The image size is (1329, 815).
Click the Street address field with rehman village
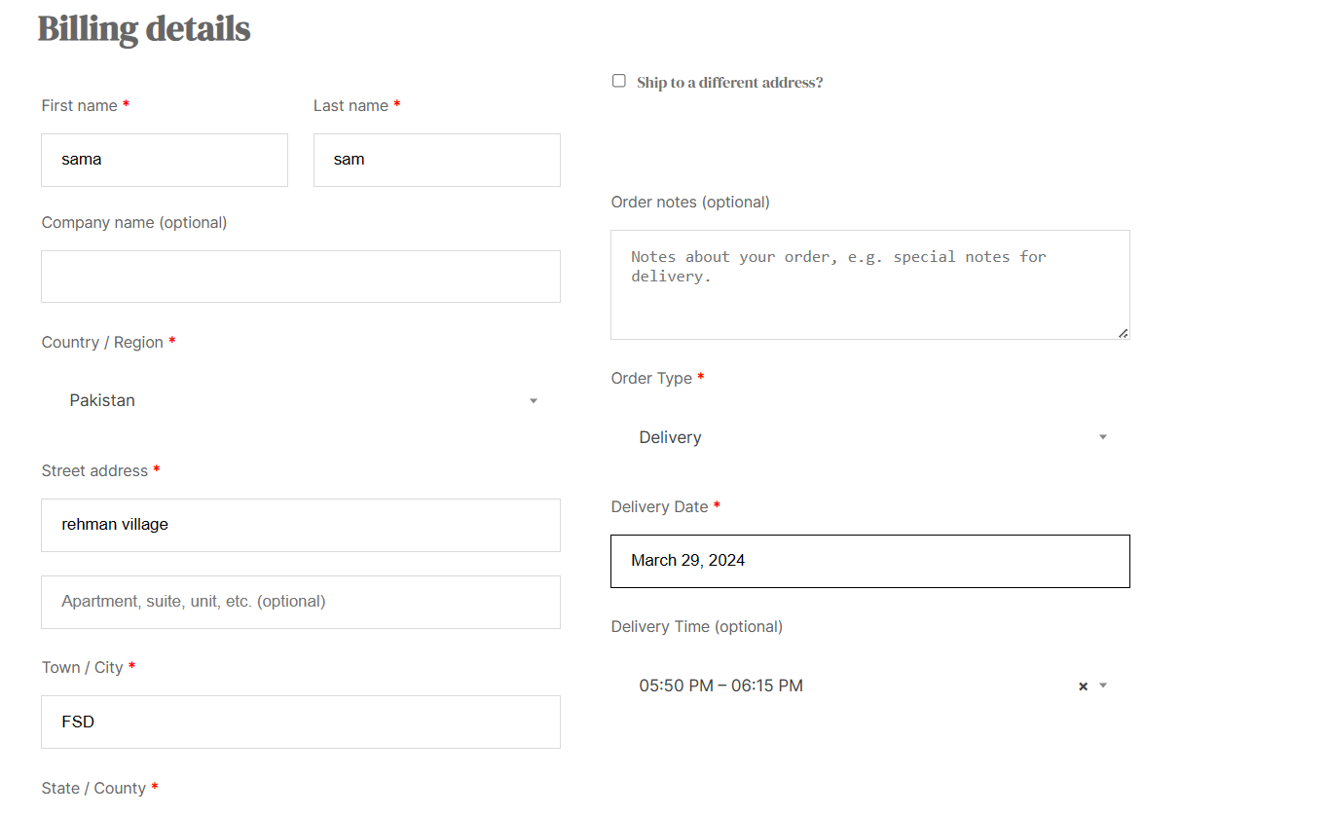tap(301, 525)
